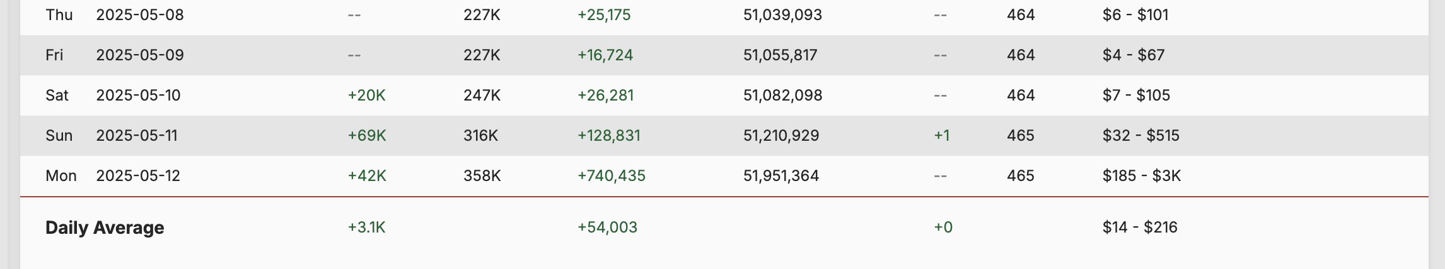This screenshot has width=1445, height=269.
Task: Select the 2025-05-11 date entry
Action: (x=137, y=135)
